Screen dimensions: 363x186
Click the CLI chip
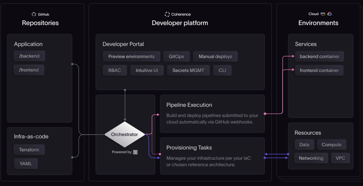222,71
